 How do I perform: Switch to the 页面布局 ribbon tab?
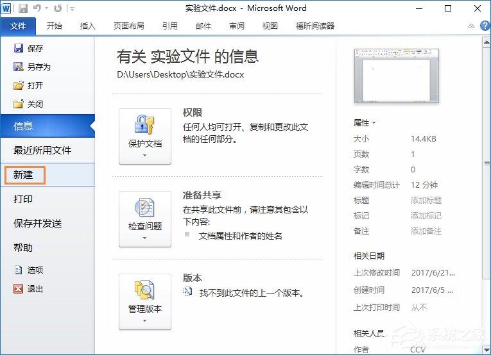pos(129,26)
